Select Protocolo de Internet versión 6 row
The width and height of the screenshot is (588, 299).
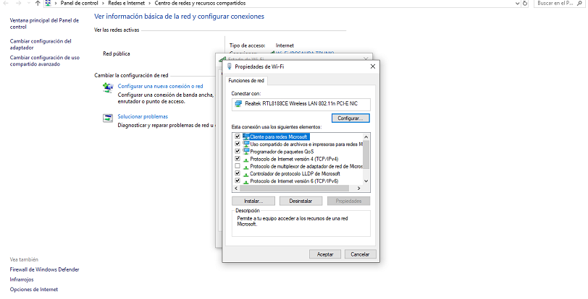tap(294, 181)
